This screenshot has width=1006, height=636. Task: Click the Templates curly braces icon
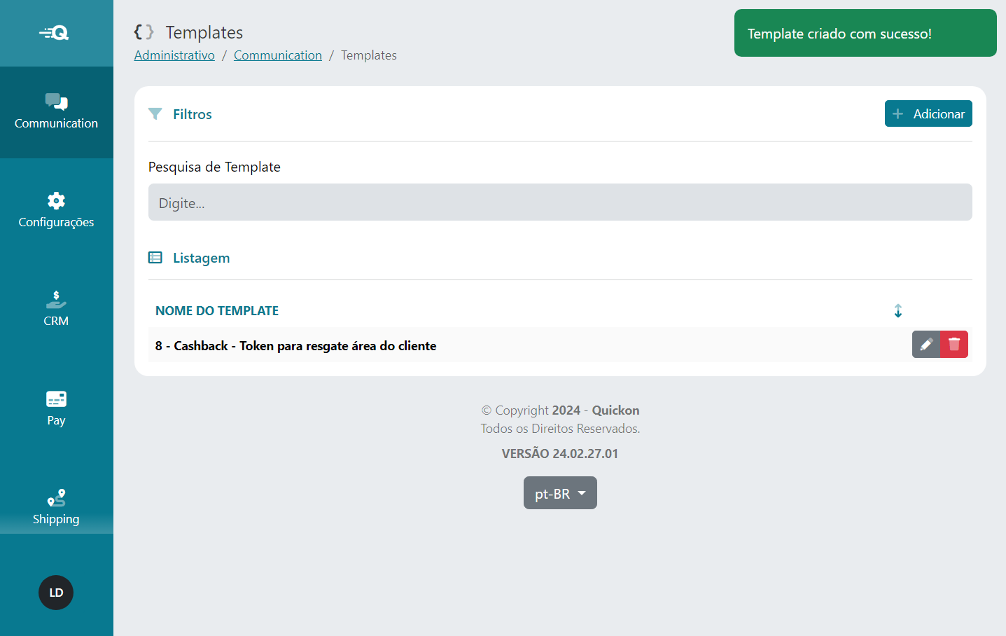tap(144, 32)
